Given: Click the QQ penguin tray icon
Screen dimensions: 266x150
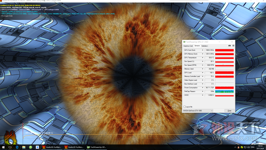Looking at the screenshot, I should point(238,147).
